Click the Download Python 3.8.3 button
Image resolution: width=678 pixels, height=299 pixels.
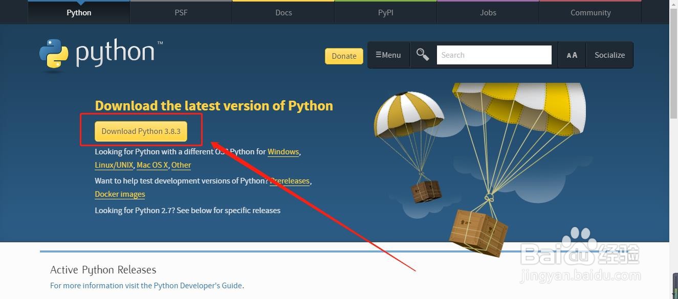(141, 131)
